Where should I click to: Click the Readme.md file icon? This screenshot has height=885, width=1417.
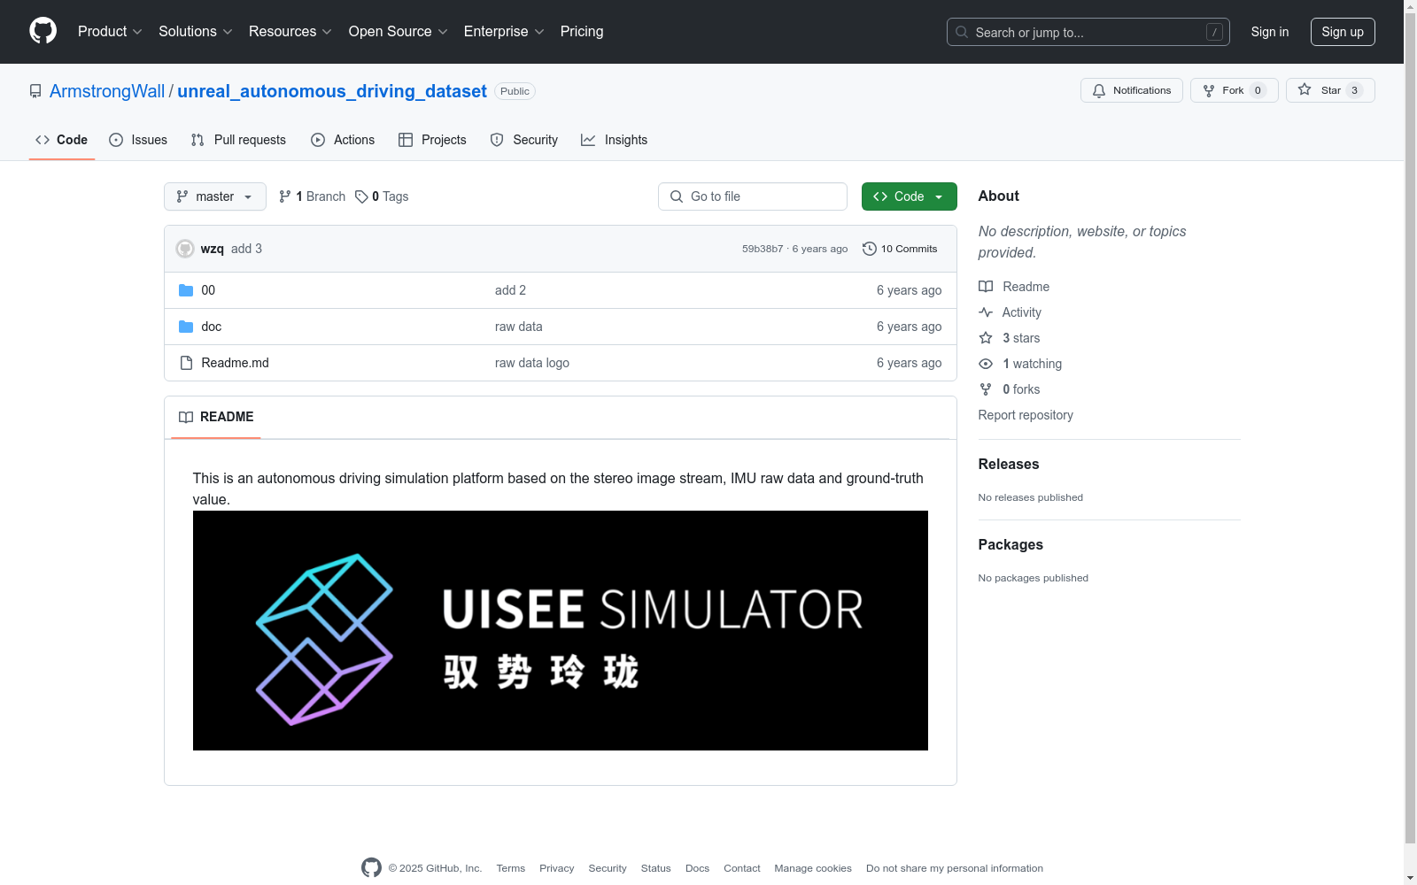point(186,363)
